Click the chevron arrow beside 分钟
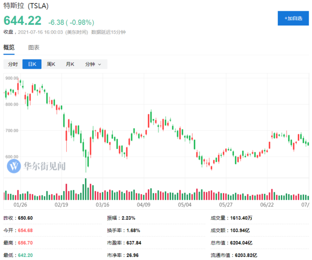The width and height of the screenshot is (312, 260). tap(99, 64)
